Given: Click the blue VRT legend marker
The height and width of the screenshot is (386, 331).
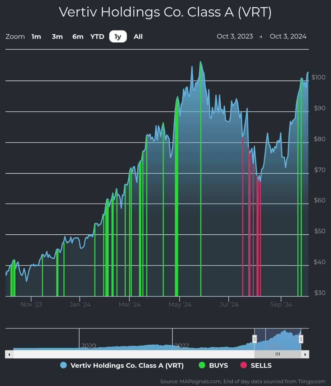Looking at the screenshot, I should coord(63,365).
